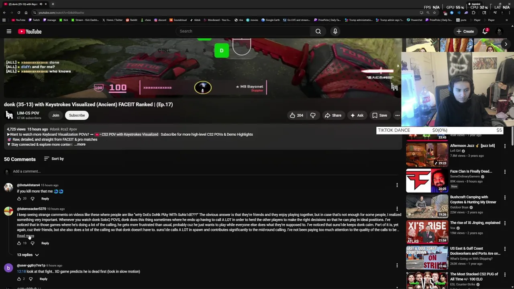The width and height of the screenshot is (514, 289).
Task: Open the Twitch bookmark
Action: (x=34, y=20)
